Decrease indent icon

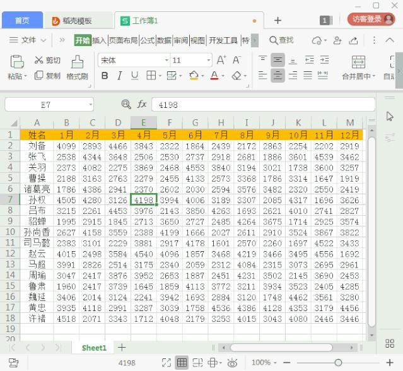coord(310,60)
